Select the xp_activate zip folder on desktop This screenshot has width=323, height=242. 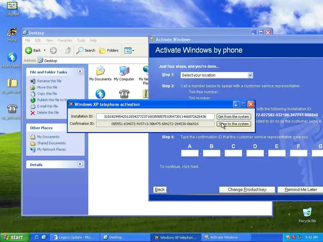12,86
